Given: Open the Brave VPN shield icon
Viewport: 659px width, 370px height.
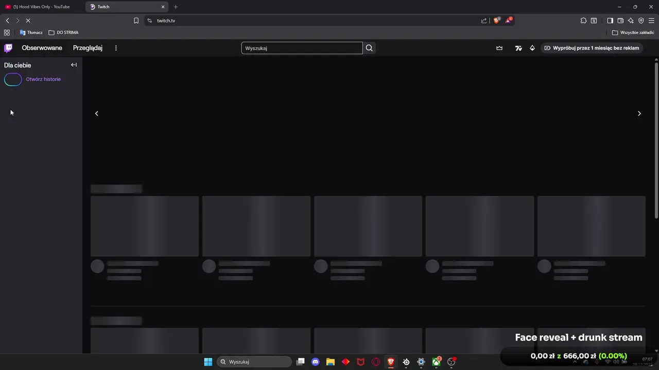Looking at the screenshot, I should pyautogui.click(x=641, y=21).
